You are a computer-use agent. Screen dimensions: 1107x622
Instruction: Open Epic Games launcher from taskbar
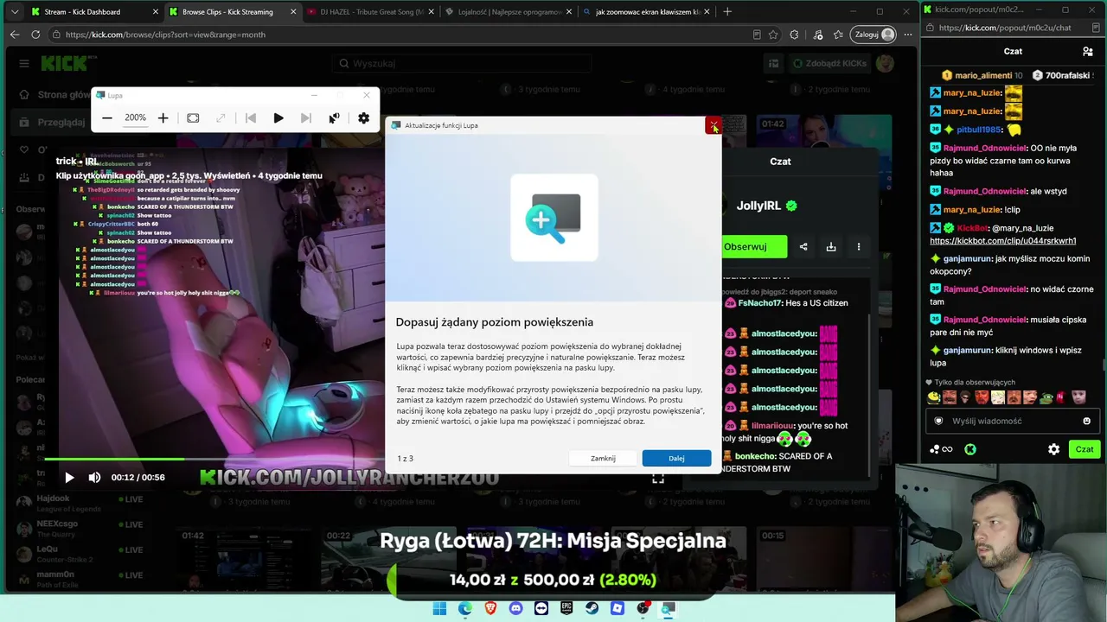(x=566, y=608)
